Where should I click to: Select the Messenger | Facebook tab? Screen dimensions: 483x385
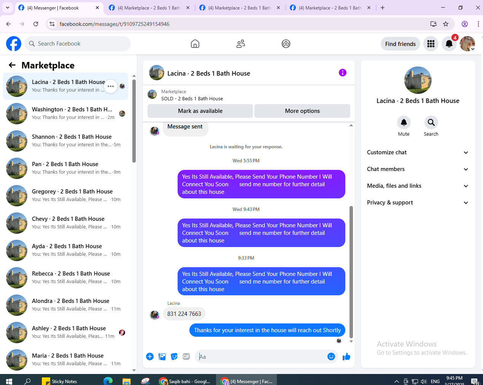(58, 8)
